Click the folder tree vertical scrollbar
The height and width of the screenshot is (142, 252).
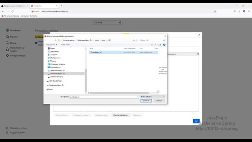tap(86, 80)
